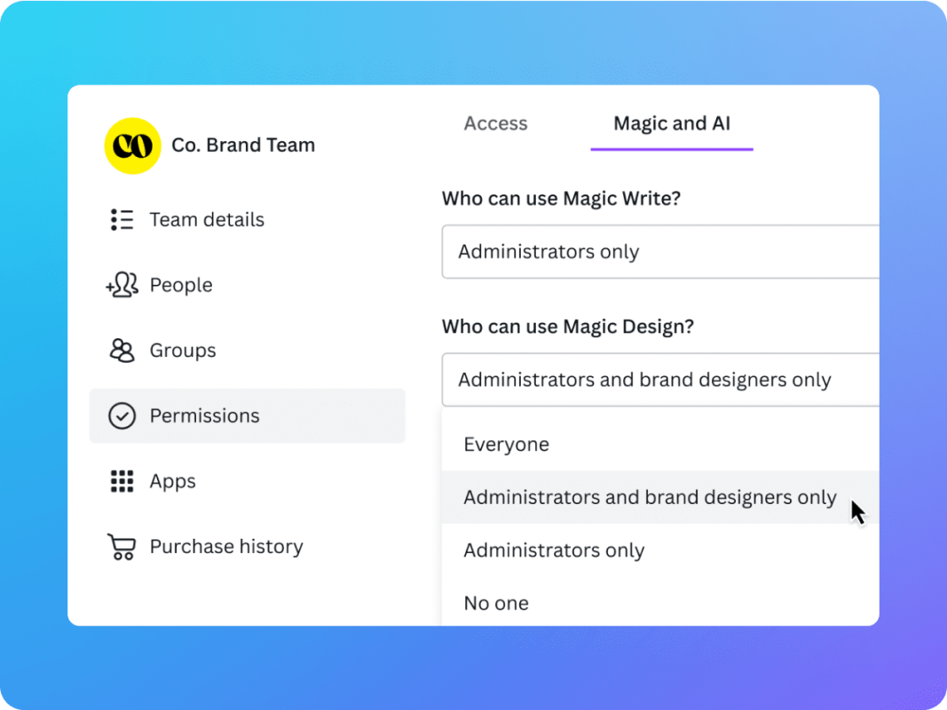Navigate to the 'Apps' sidebar label
947x710 pixels.
[173, 481]
